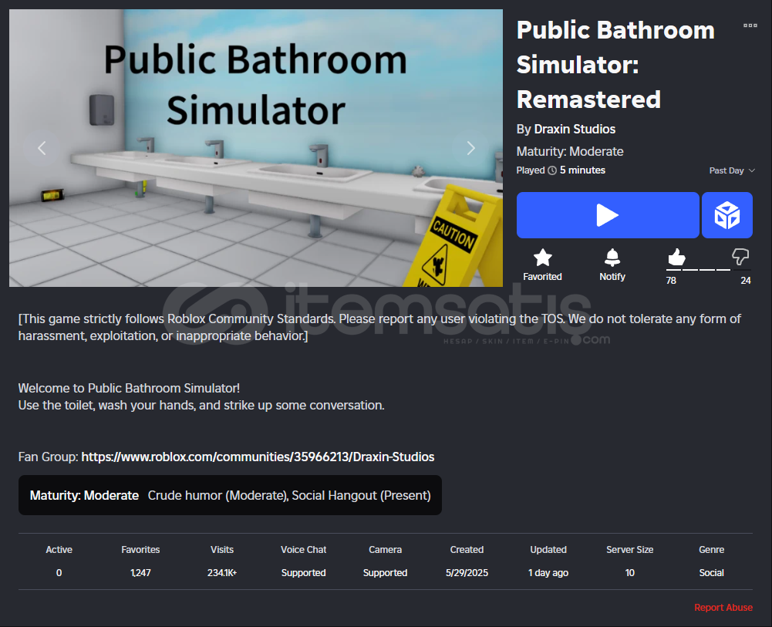This screenshot has height=627, width=772.
Task: Toggle the Notify bell
Action: click(x=612, y=258)
